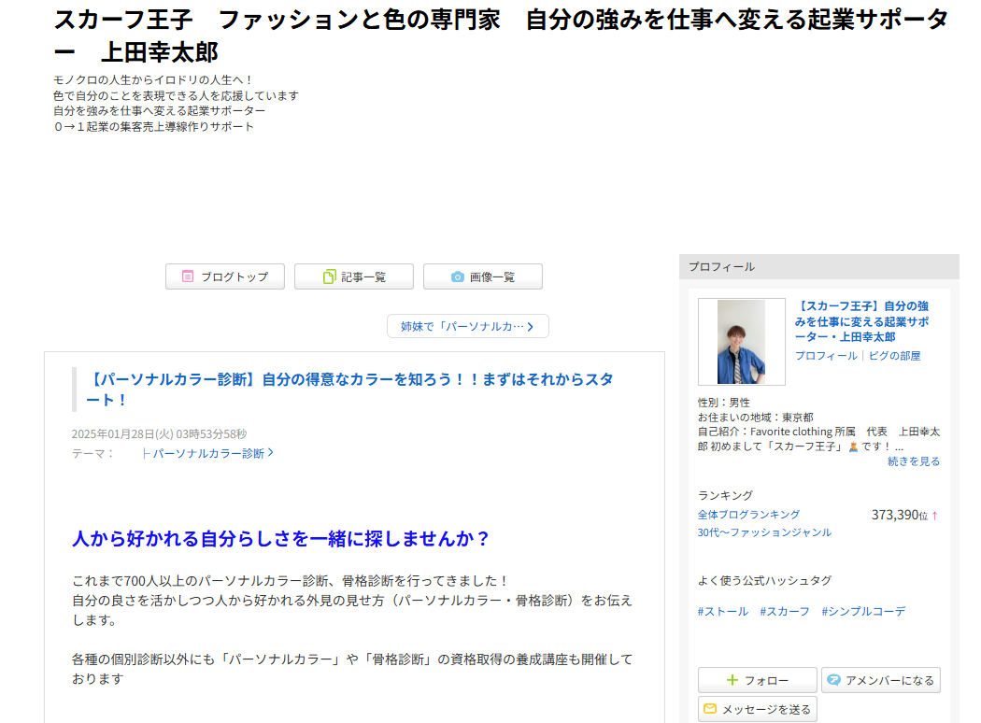Visit the ピグの部屋 link

pos(894,356)
